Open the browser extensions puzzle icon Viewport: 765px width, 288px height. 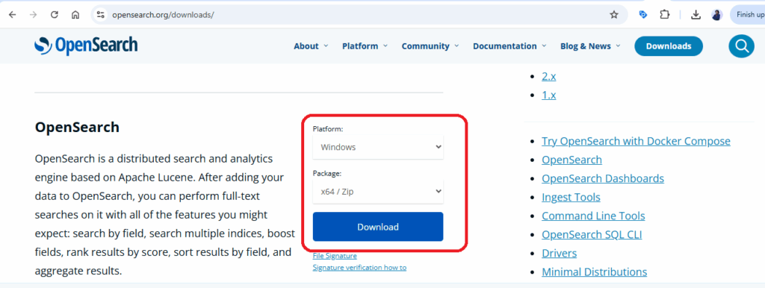(x=664, y=15)
